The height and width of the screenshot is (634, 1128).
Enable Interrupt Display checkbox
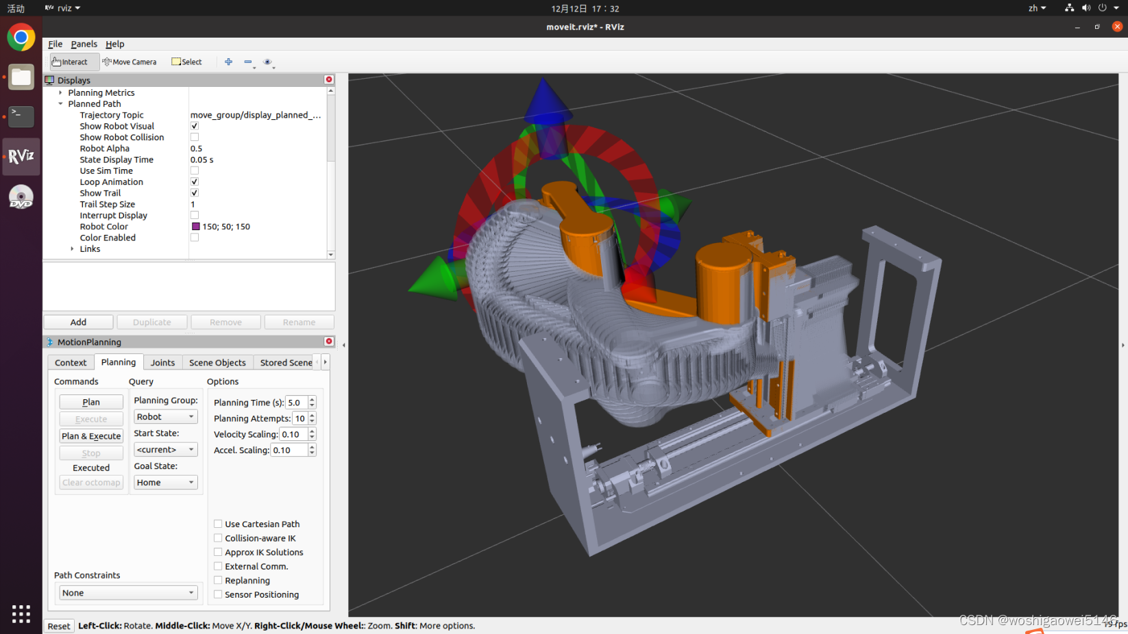(x=195, y=215)
